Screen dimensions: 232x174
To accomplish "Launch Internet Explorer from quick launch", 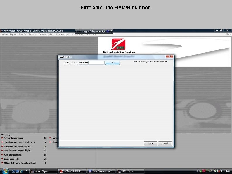I will tap(22, 171).
